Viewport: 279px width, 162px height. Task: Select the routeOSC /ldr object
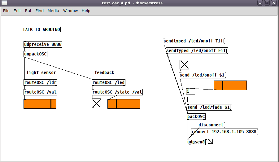click(x=40, y=82)
